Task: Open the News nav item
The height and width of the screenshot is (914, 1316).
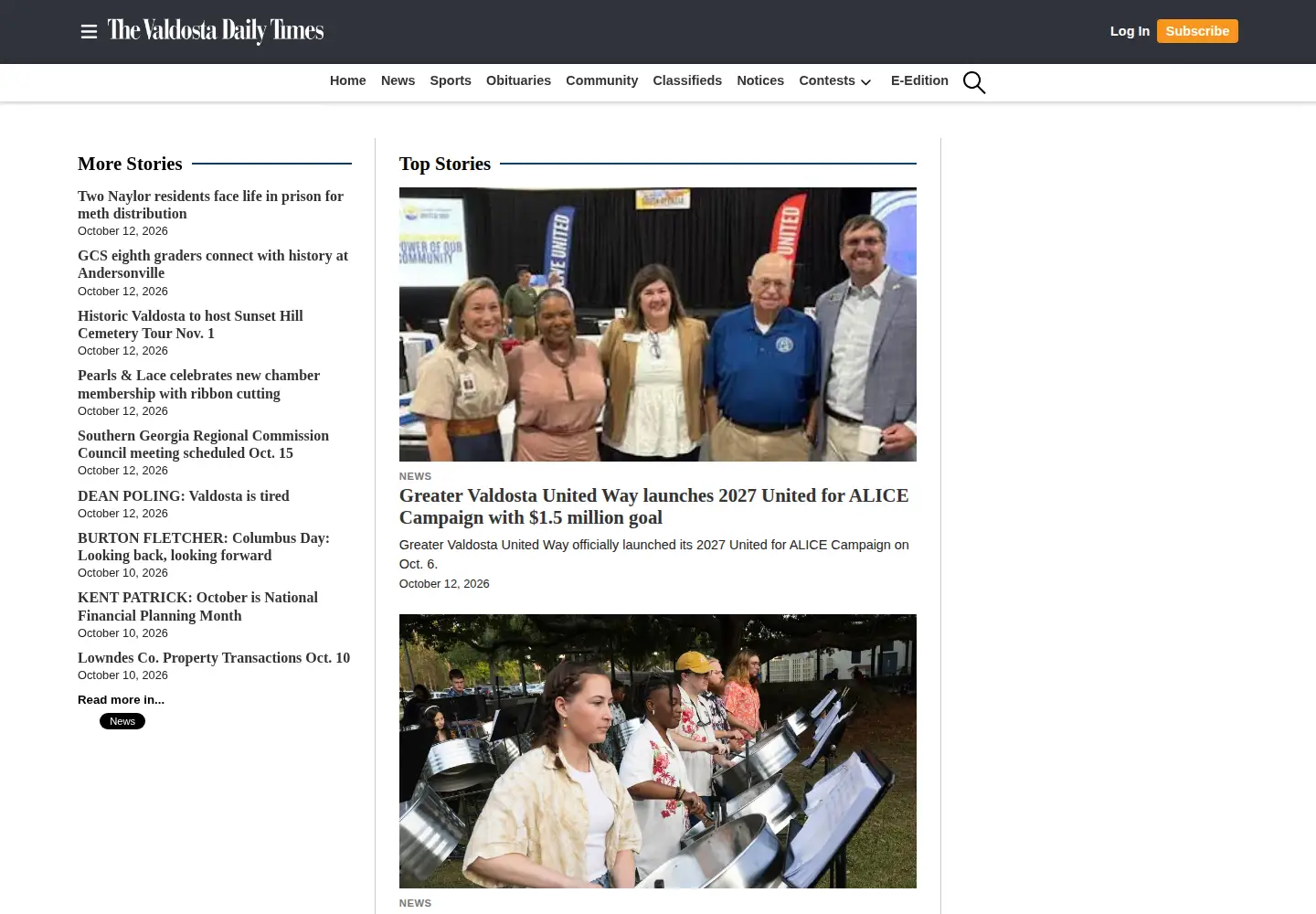Action: [x=398, y=80]
